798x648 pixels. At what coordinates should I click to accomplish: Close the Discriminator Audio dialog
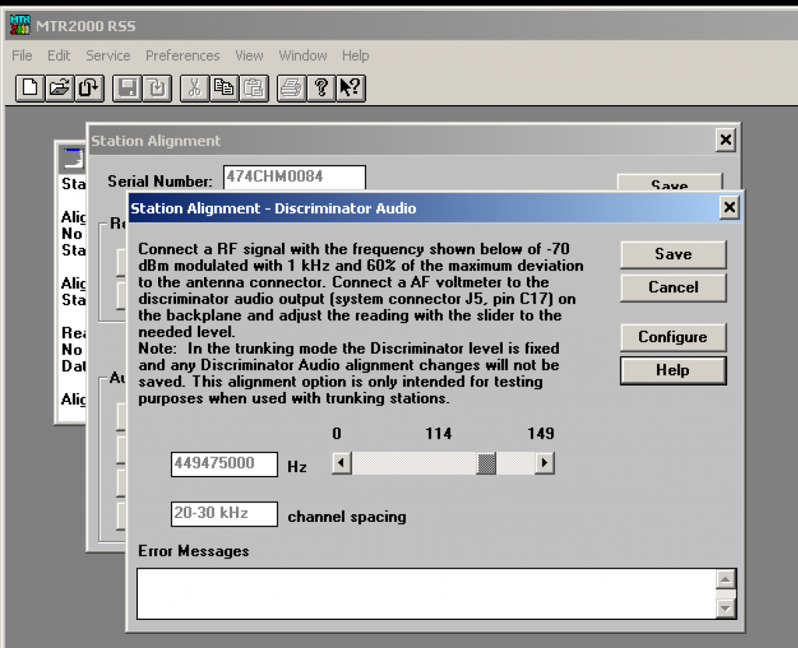[729, 207]
